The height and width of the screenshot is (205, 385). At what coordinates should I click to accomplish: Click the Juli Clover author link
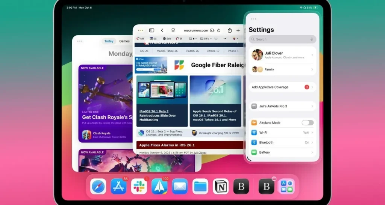200,152
